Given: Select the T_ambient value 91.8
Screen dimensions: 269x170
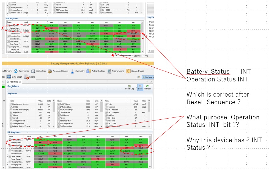Looking at the screenshot, I should pos(136,107).
